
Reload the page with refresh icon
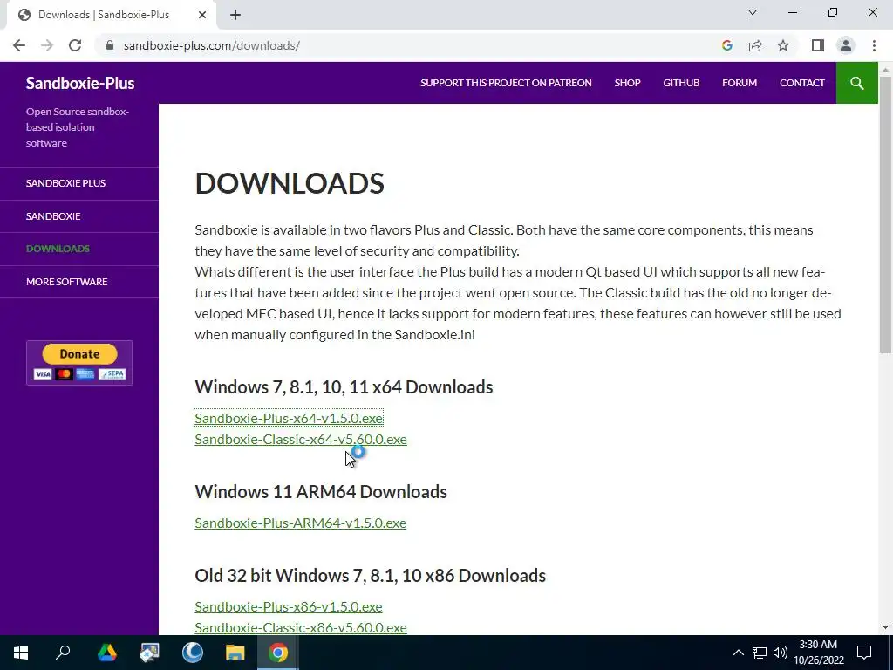pos(75,45)
